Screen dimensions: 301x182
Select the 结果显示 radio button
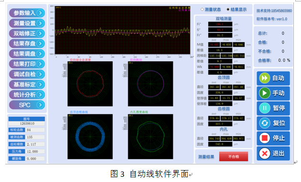(x=228, y=10)
